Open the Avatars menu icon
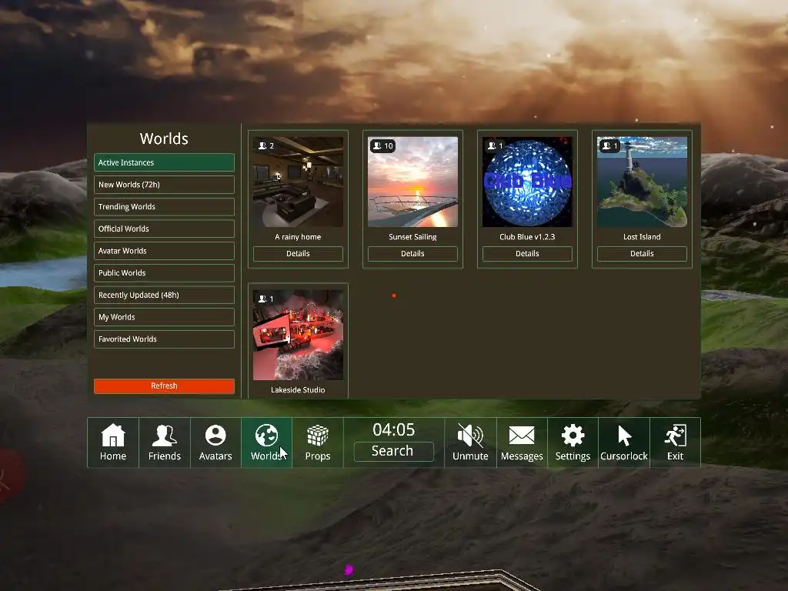Screen dimensions: 788x591 pyautogui.click(x=215, y=436)
